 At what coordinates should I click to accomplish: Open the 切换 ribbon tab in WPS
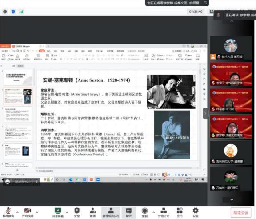click(x=62, y=51)
